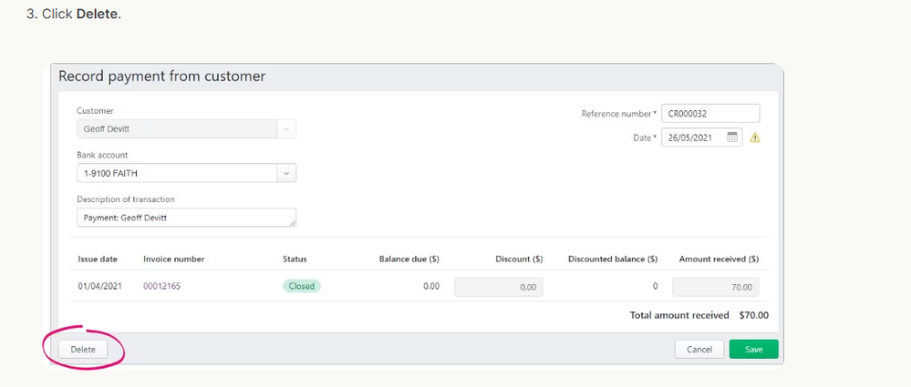Click the Issue date column header
Viewport: 911px width, 387px height.
[98, 259]
